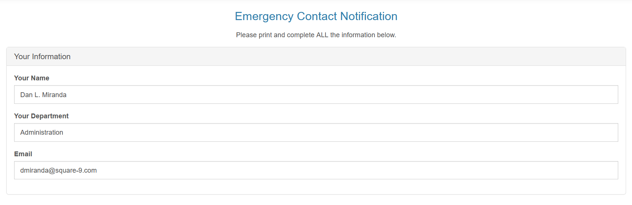Image resolution: width=632 pixels, height=205 pixels.
Task: Place cursor on "Dan" in name field
Action: click(26, 95)
